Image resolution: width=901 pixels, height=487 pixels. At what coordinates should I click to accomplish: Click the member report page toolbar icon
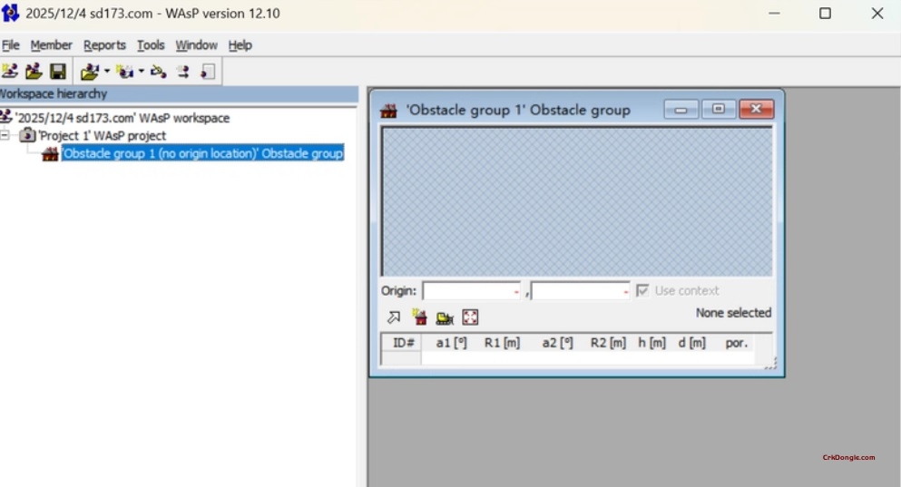208,72
